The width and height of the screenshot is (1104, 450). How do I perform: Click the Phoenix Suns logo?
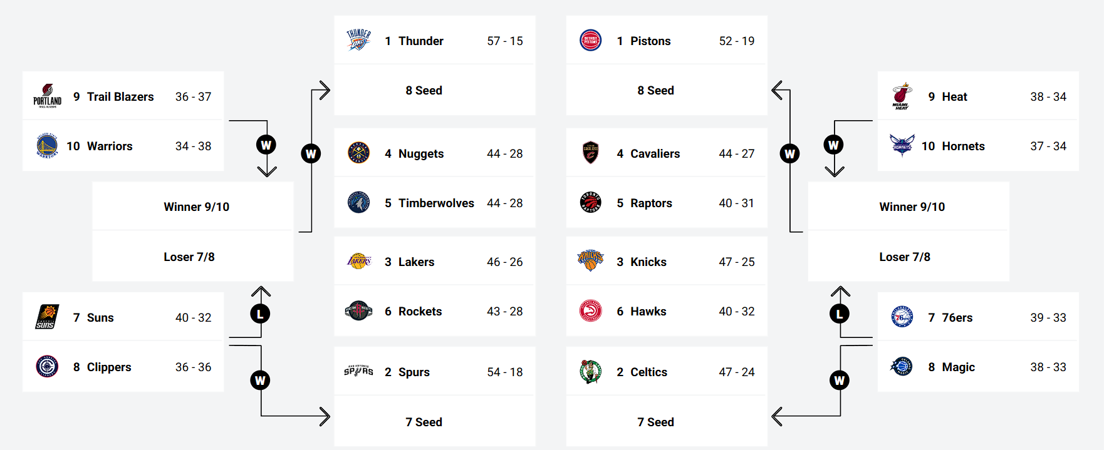(47, 317)
